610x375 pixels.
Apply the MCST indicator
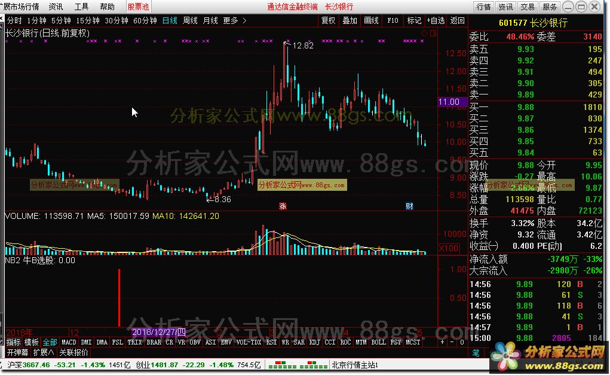(x=413, y=342)
